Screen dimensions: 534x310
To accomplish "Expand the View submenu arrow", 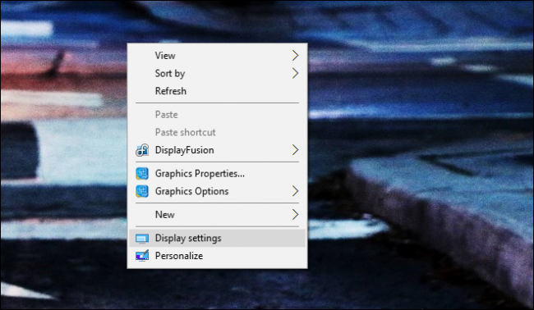I will pyautogui.click(x=295, y=56).
